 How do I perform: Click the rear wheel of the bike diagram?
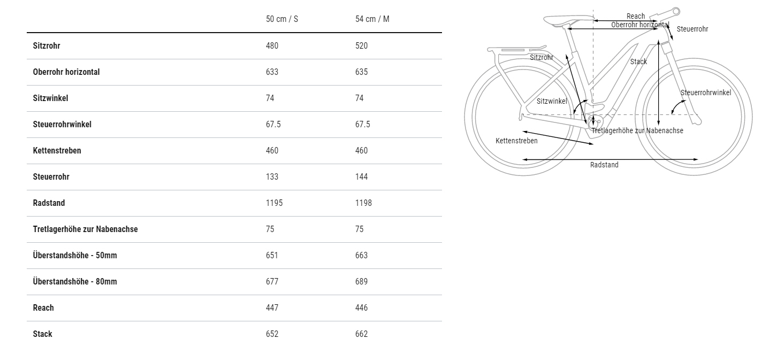coord(522,117)
